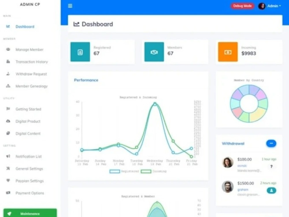289x217 pixels.
Task: Click the Notification List megaphone icon
Action: point(8,156)
